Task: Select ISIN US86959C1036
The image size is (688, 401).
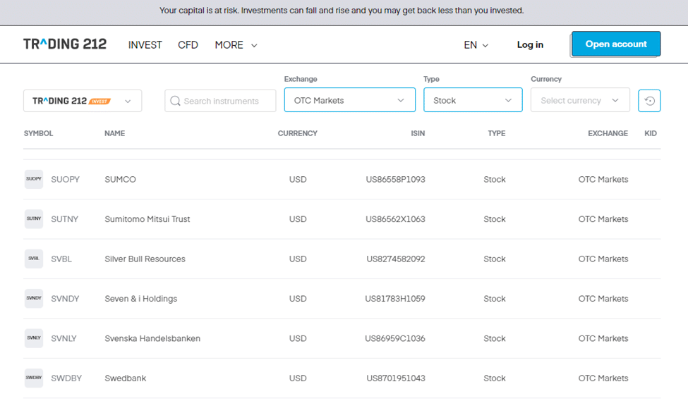Action: (395, 338)
